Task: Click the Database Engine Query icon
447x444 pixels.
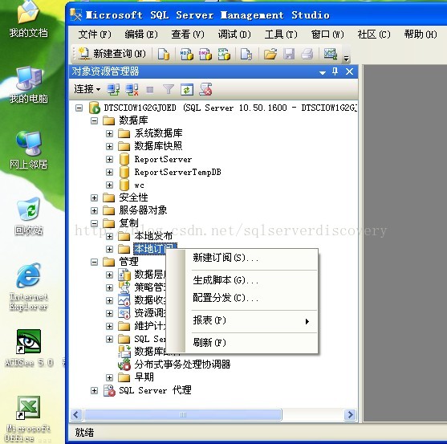Action: [x=164, y=54]
